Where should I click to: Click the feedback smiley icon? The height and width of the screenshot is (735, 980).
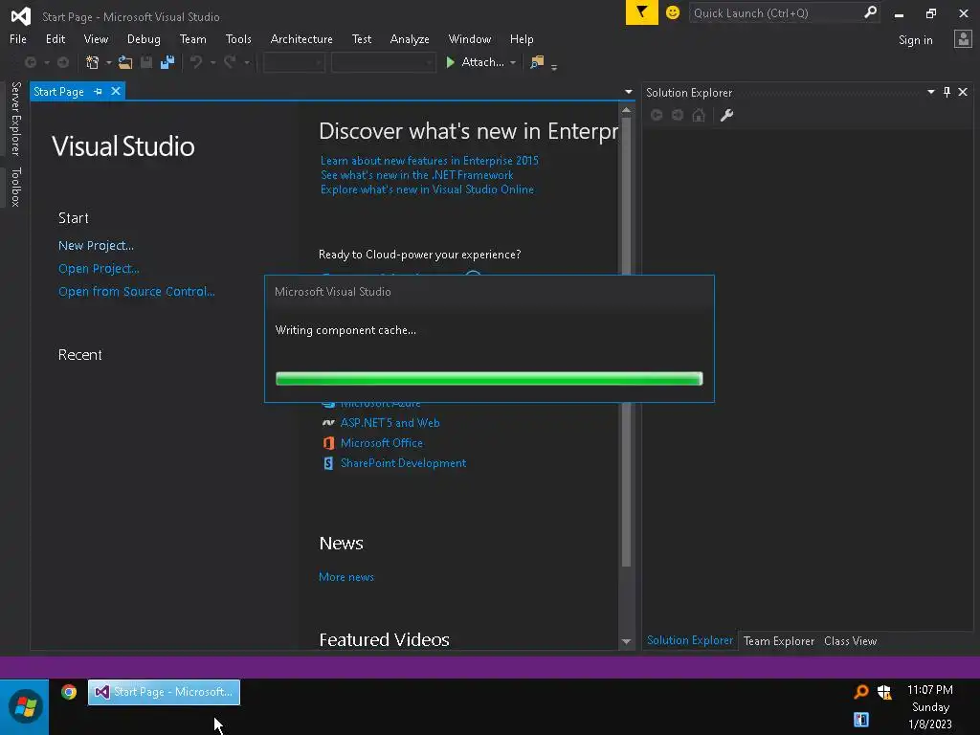(673, 12)
